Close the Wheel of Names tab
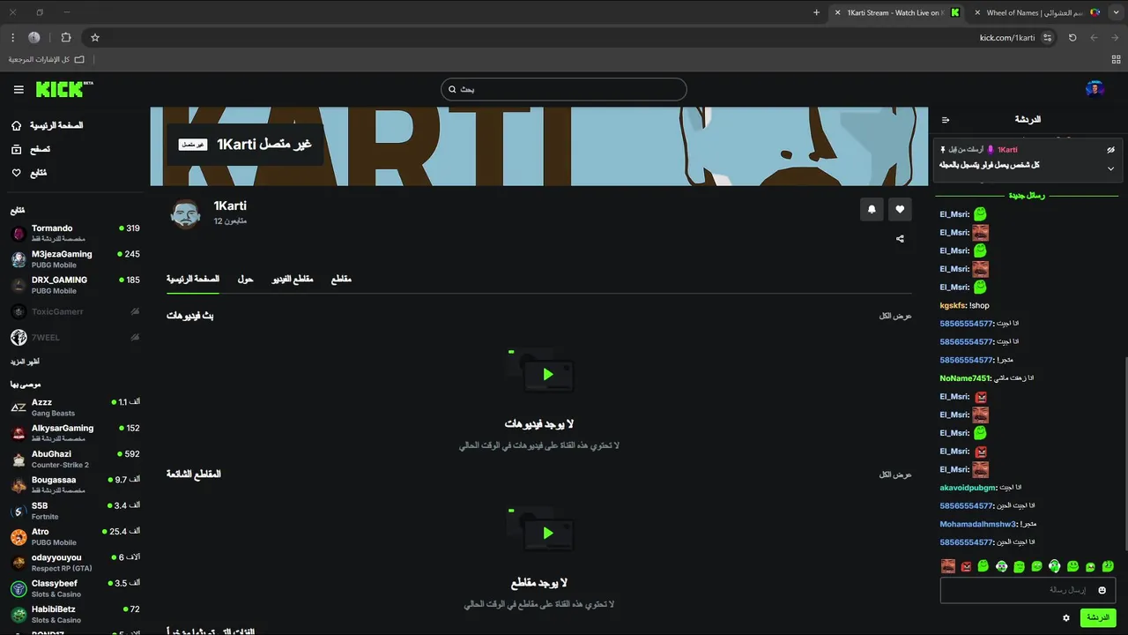This screenshot has height=635, width=1128. [x=976, y=12]
